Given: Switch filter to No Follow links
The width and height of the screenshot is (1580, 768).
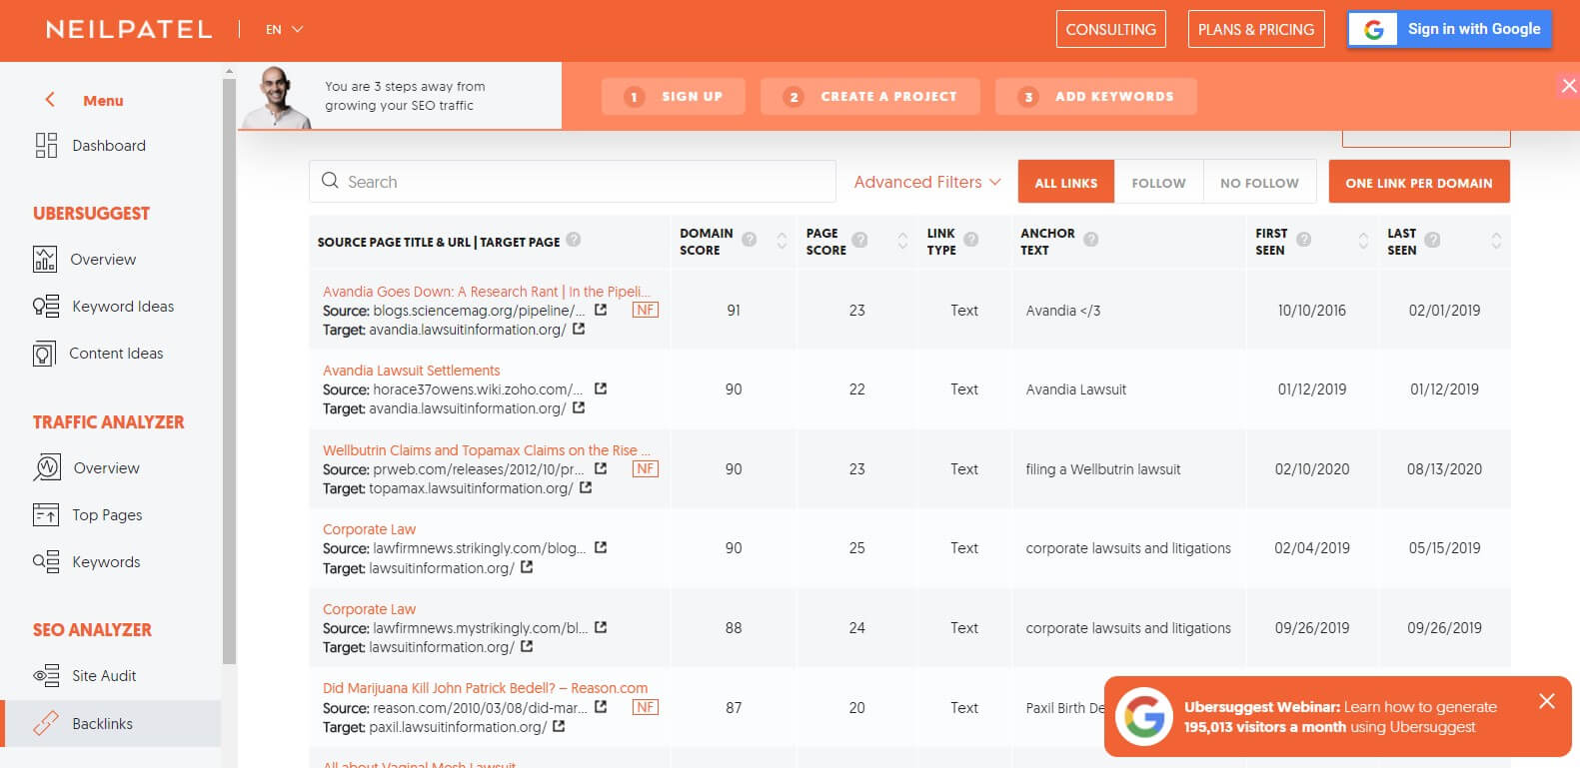Looking at the screenshot, I should (1259, 183).
